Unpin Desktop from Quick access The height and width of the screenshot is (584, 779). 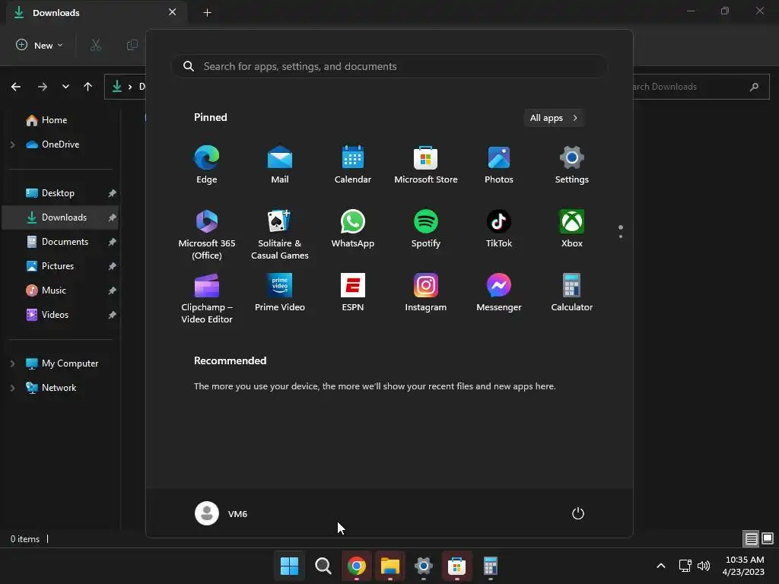point(113,193)
